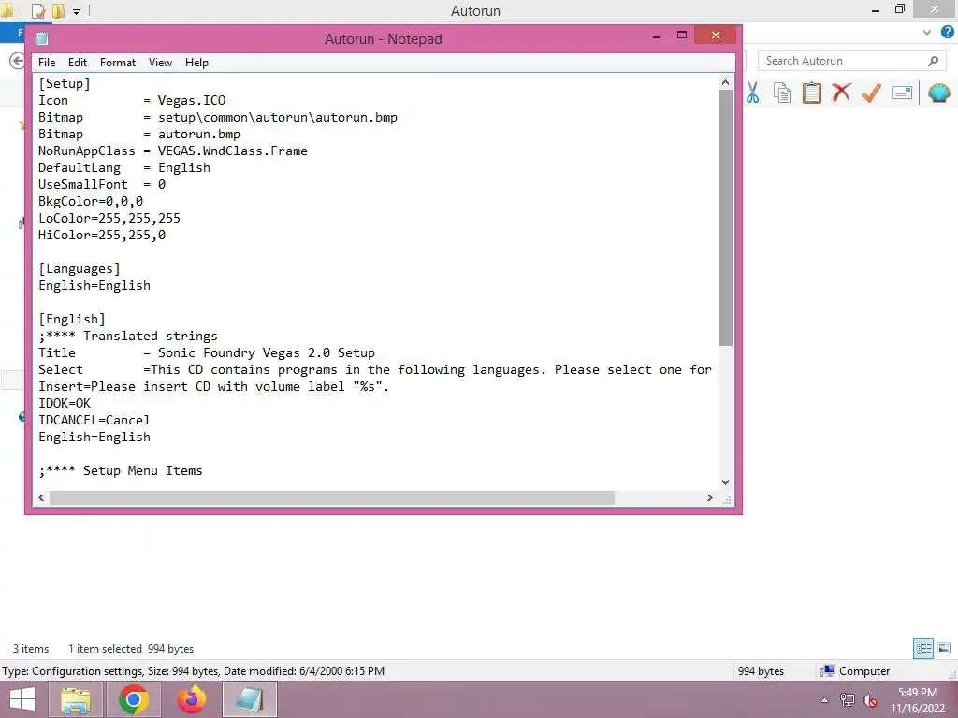This screenshot has width=958, height=718.
Task: Switch Explorer to details view
Action: point(923,648)
